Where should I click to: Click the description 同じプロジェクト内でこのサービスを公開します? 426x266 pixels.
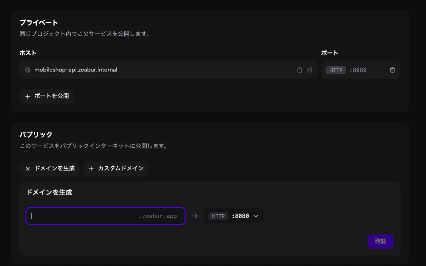pos(85,34)
